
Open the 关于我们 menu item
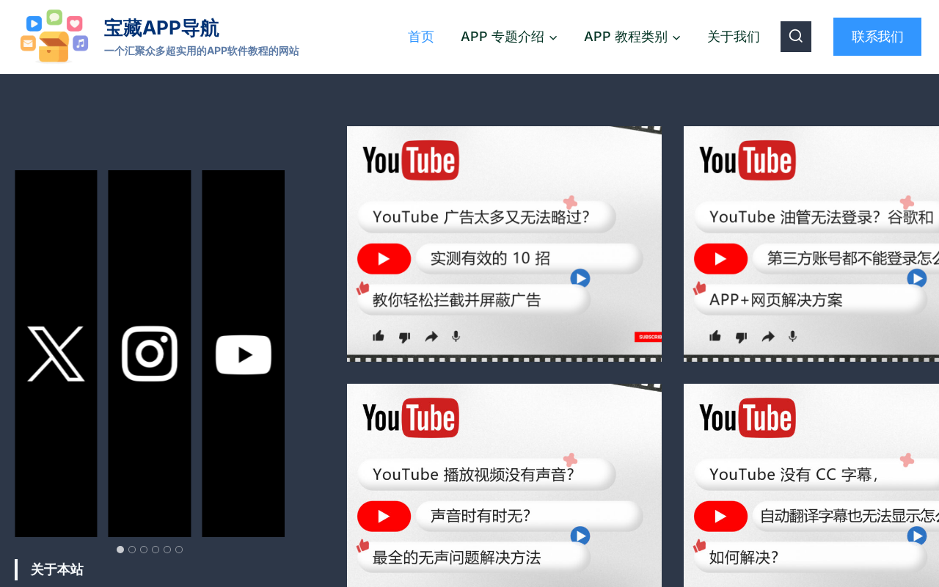tap(734, 37)
